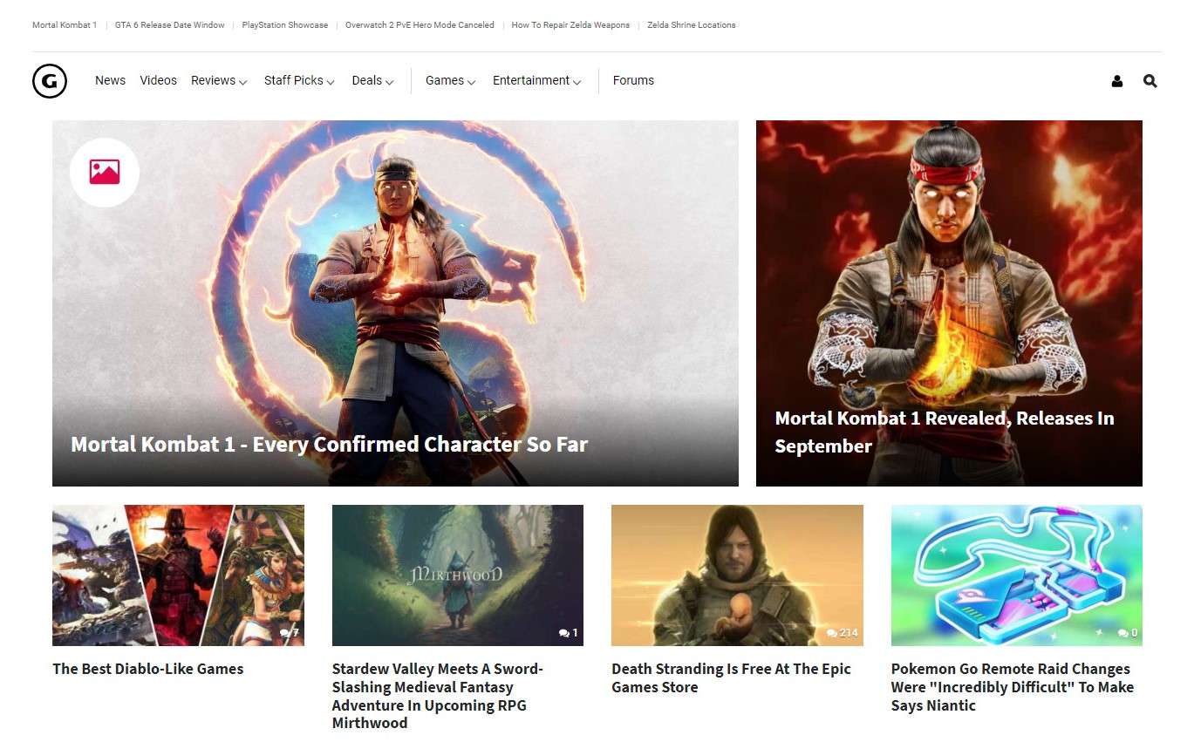Click the Diablo-like games collage thumbnail
Image resolution: width=1194 pixels, height=742 pixels.
tap(178, 575)
